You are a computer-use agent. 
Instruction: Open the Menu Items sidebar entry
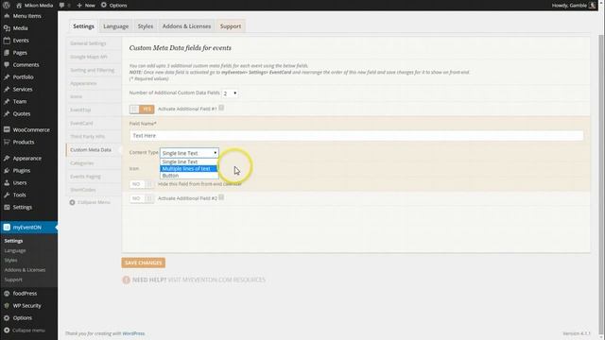(27, 16)
